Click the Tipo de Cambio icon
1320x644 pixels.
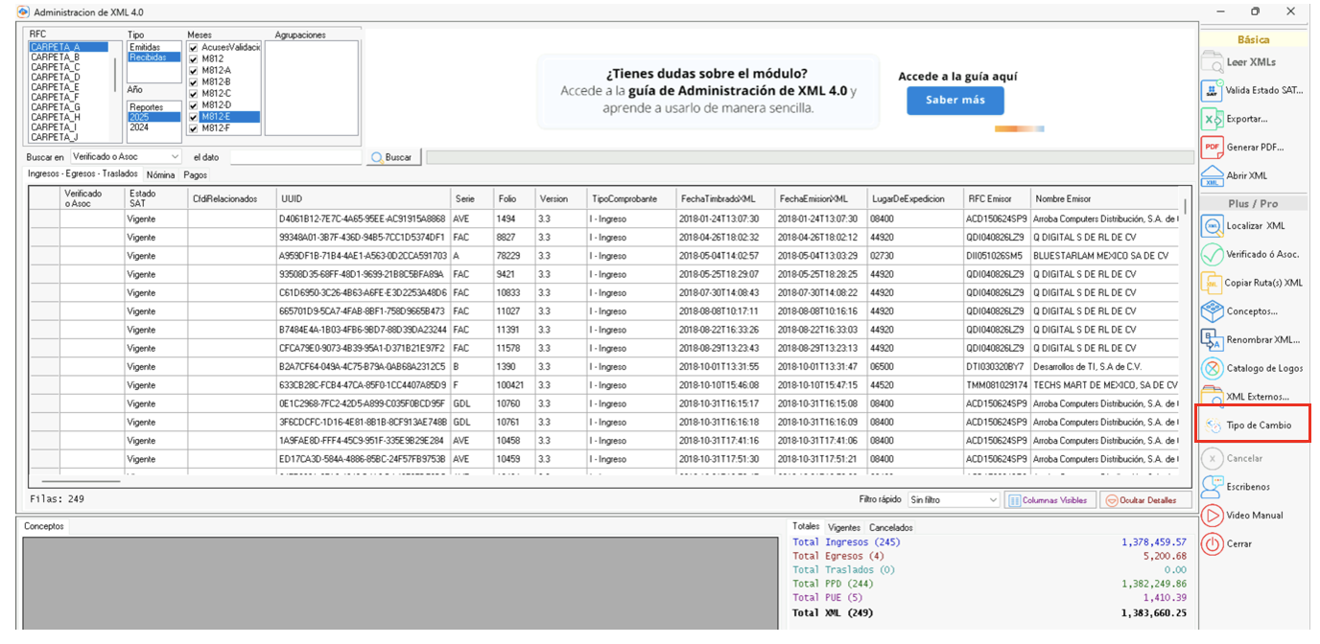1213,425
